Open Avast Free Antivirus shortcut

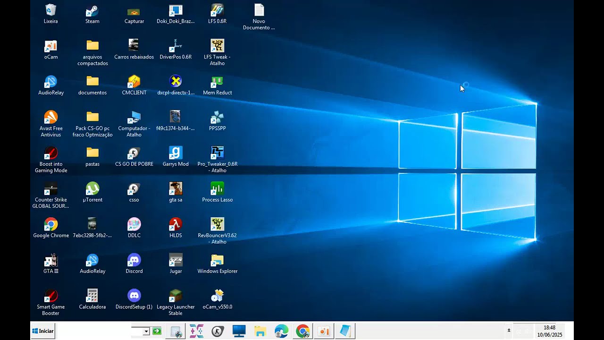(x=50, y=124)
